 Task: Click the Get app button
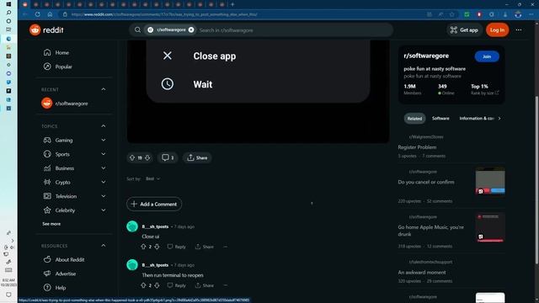tap(464, 30)
